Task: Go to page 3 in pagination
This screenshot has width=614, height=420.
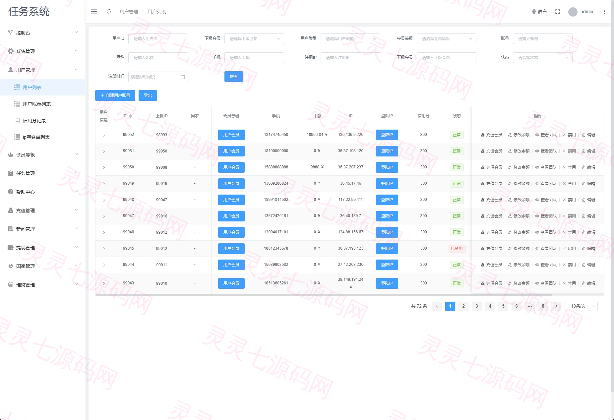Action: tap(477, 306)
